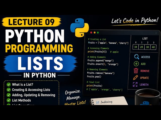
Task: Click the green plus ADD icon
Action: point(136,64)
